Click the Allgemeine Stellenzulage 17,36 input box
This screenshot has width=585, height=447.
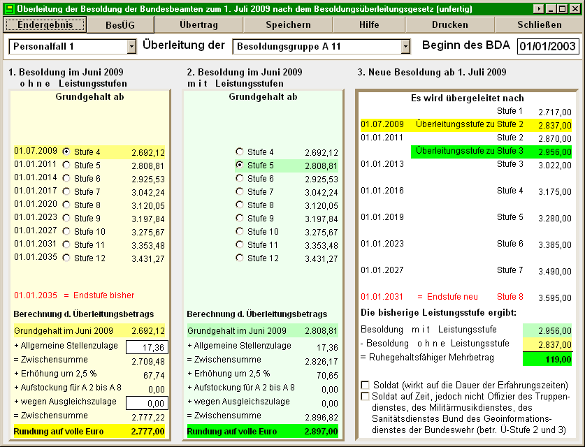147,347
